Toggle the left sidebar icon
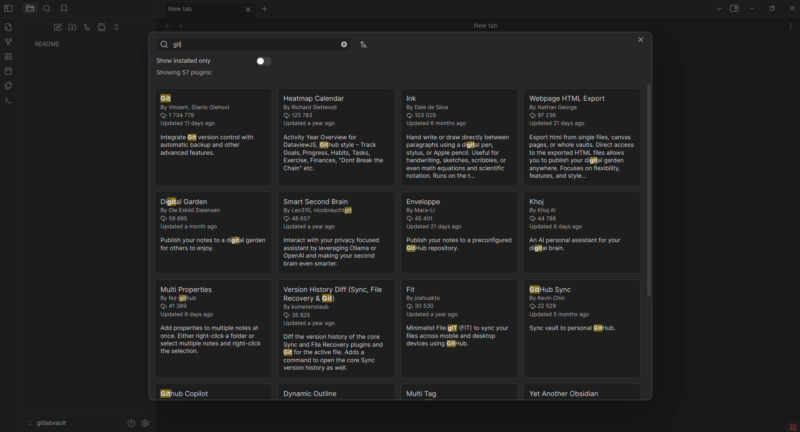Screen dimensions: 800x432 [x=8, y=8]
